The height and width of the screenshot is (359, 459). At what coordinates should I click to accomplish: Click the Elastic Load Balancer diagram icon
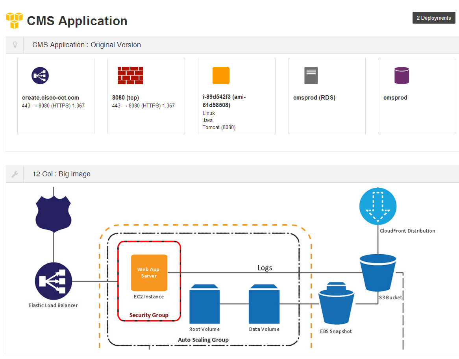point(54,281)
